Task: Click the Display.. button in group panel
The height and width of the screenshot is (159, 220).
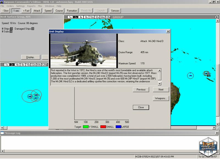Action: (31, 57)
